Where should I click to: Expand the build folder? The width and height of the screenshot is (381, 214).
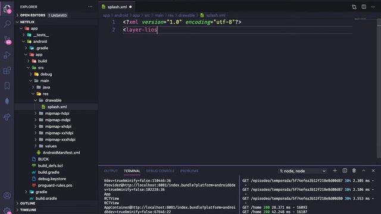pyautogui.click(x=42, y=61)
